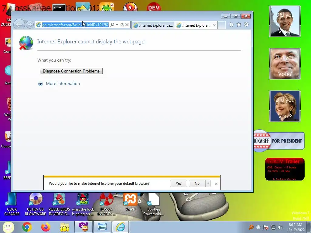Select the address bar URL field
The width and height of the screenshot is (311, 233).
point(75,25)
